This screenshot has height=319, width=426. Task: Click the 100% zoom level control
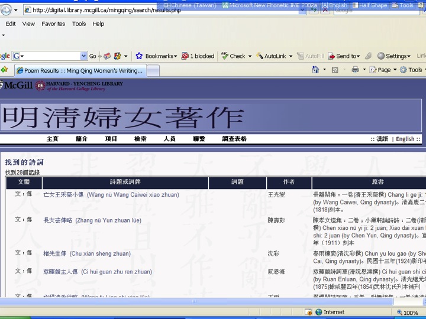coord(408,313)
